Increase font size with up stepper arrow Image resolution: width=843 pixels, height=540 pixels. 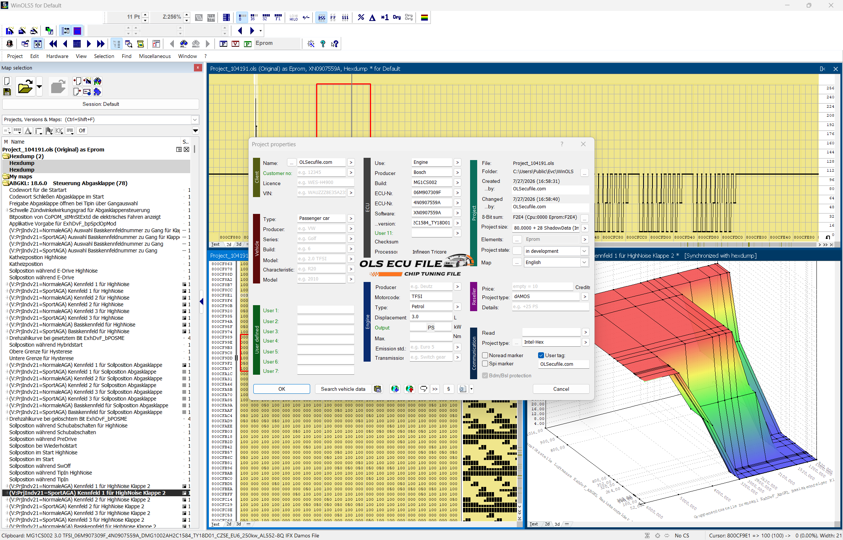(145, 15)
